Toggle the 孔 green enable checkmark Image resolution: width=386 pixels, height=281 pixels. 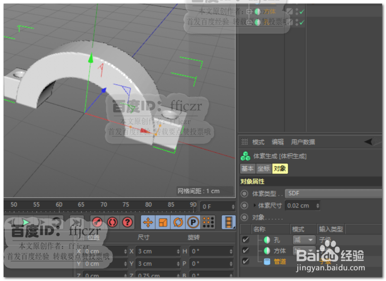(x=302, y=22)
